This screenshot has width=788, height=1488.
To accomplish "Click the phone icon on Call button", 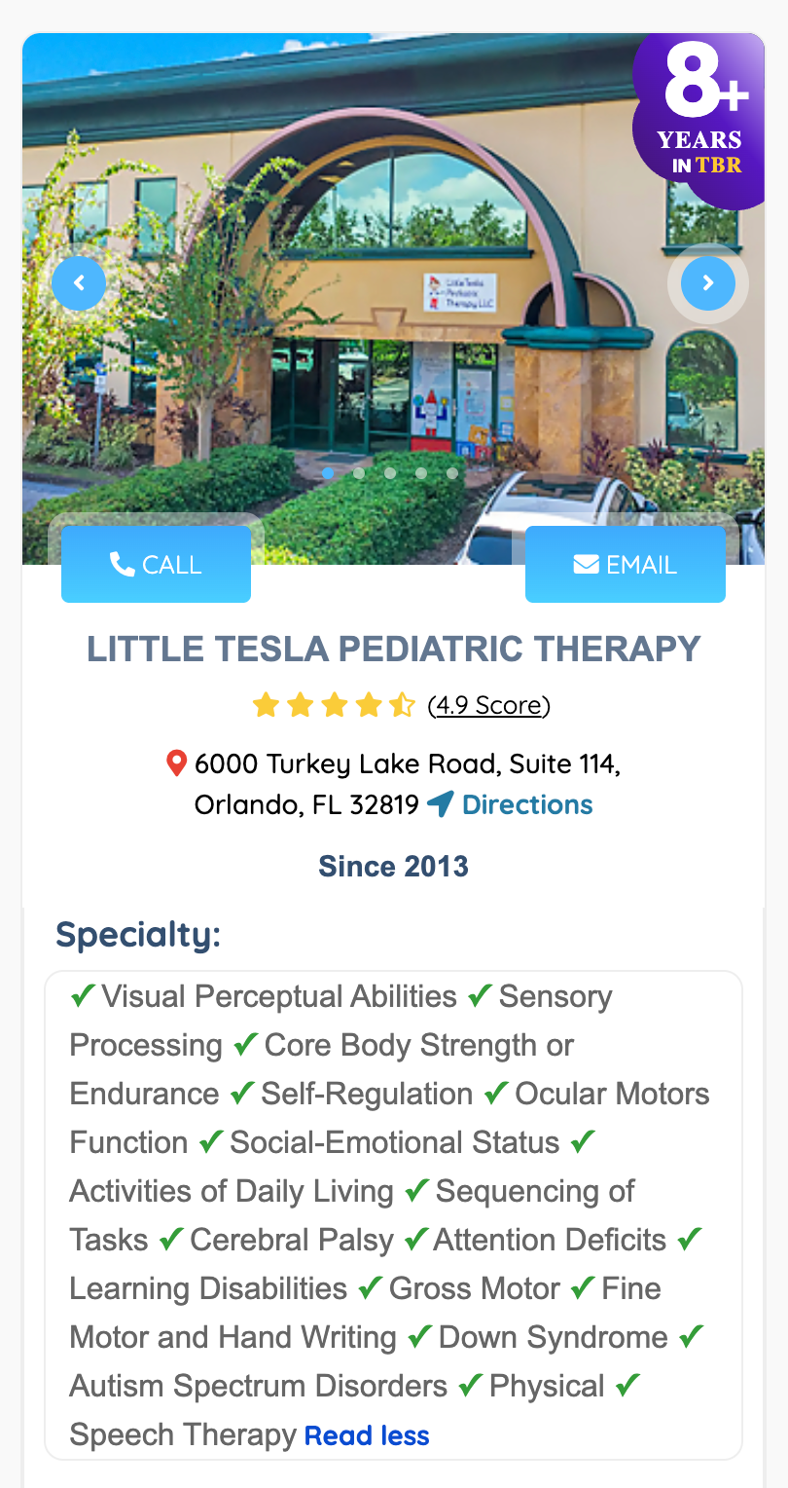I will 123,564.
